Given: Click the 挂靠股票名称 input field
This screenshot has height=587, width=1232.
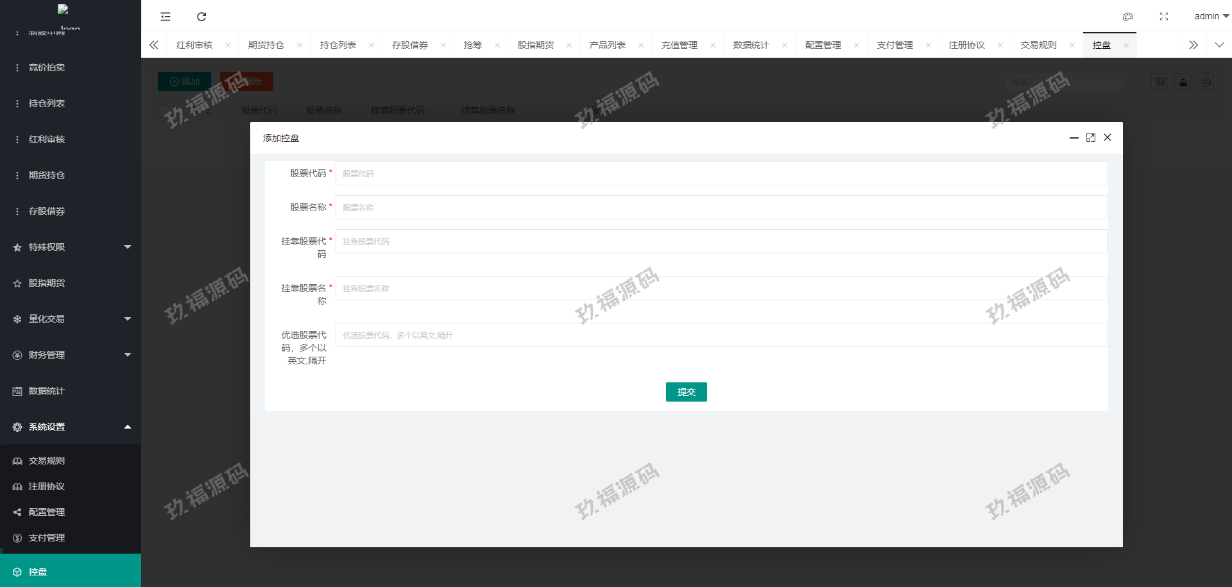Looking at the screenshot, I should [721, 288].
